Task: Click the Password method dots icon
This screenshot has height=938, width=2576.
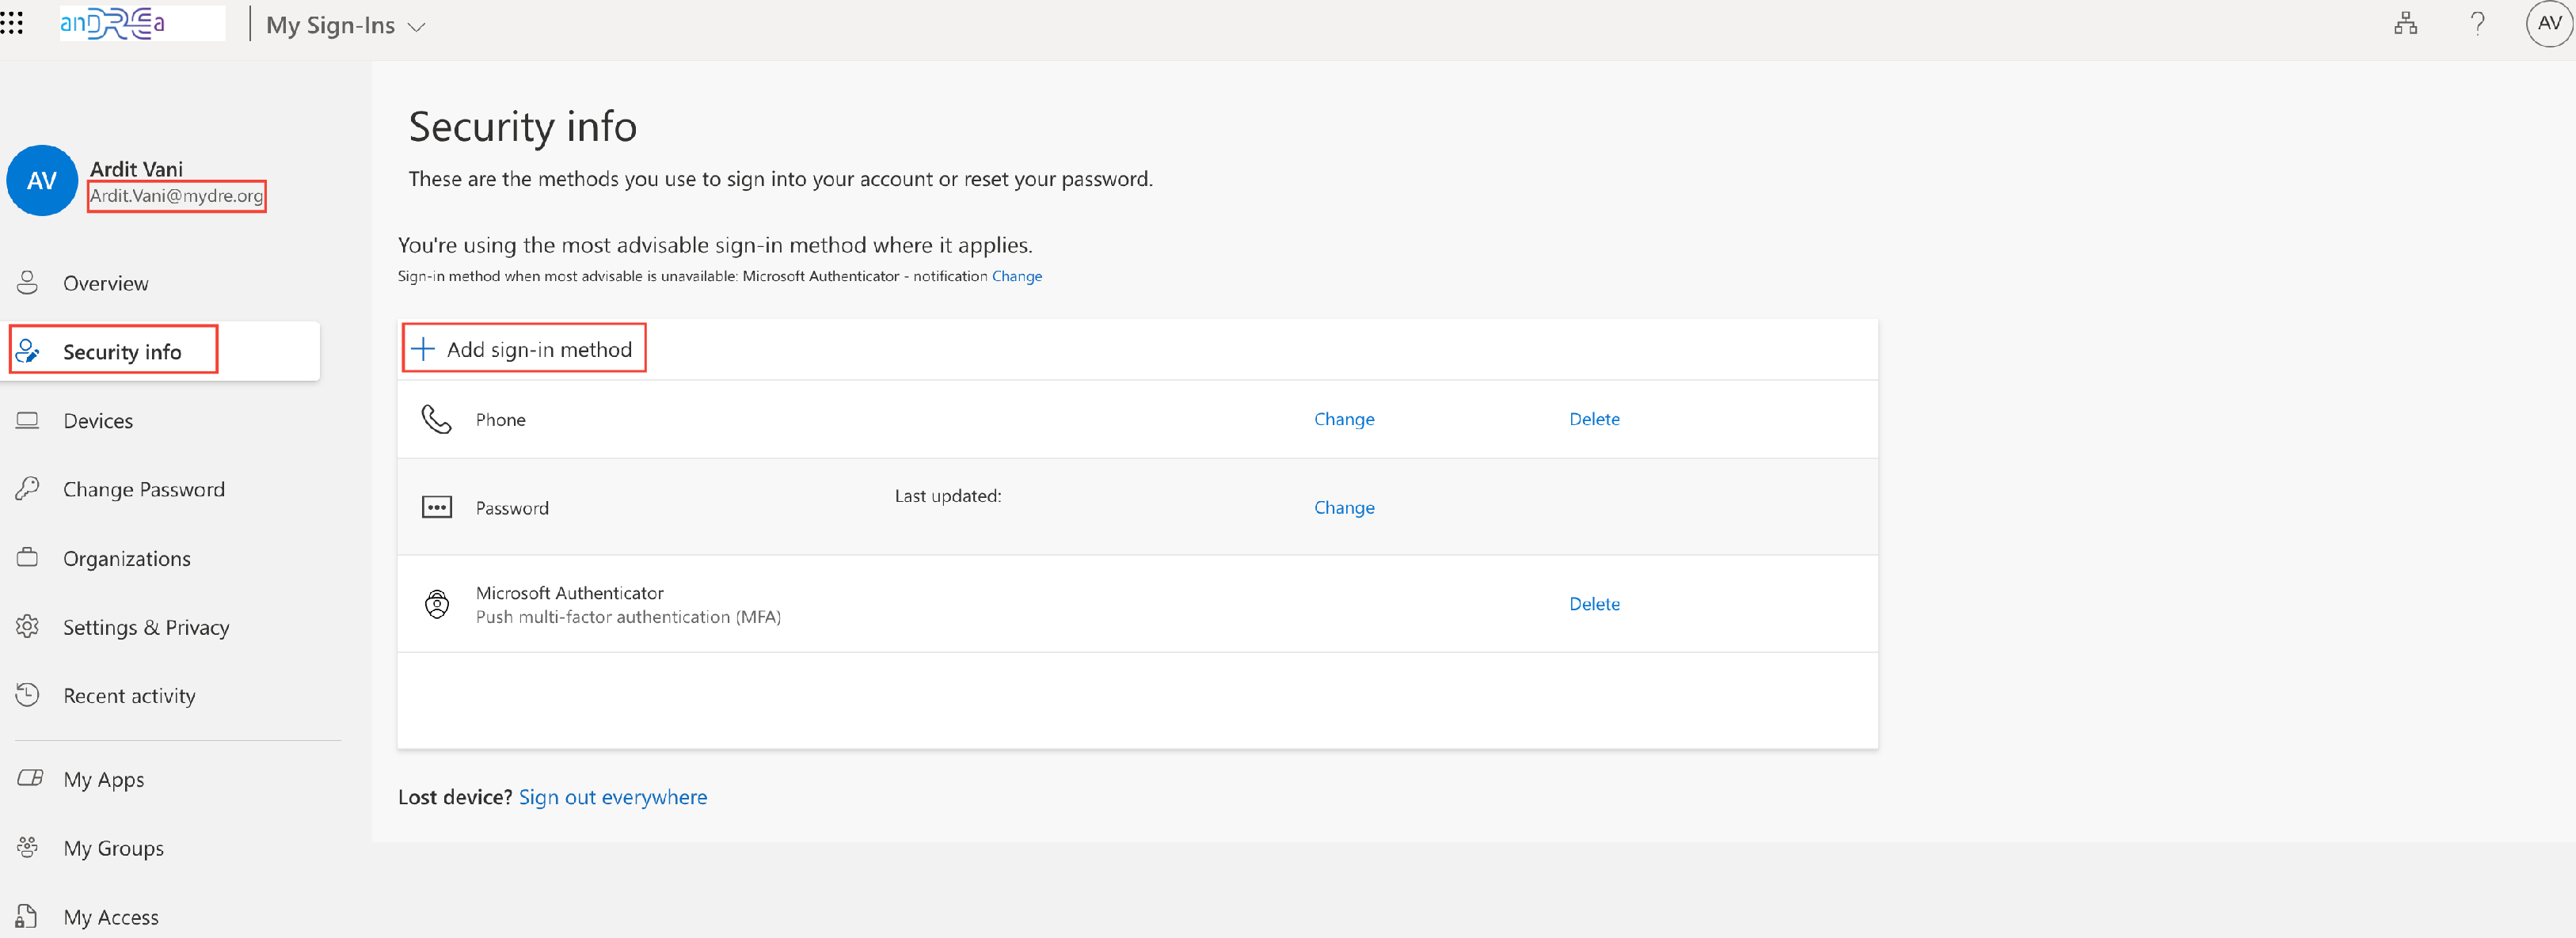Action: click(436, 507)
